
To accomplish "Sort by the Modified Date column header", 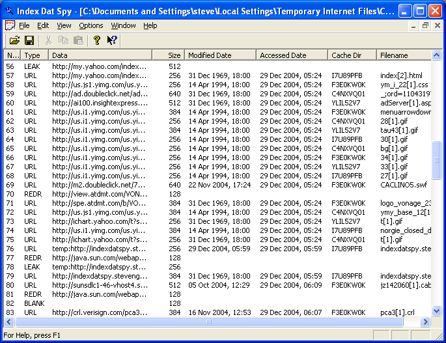I will point(221,55).
